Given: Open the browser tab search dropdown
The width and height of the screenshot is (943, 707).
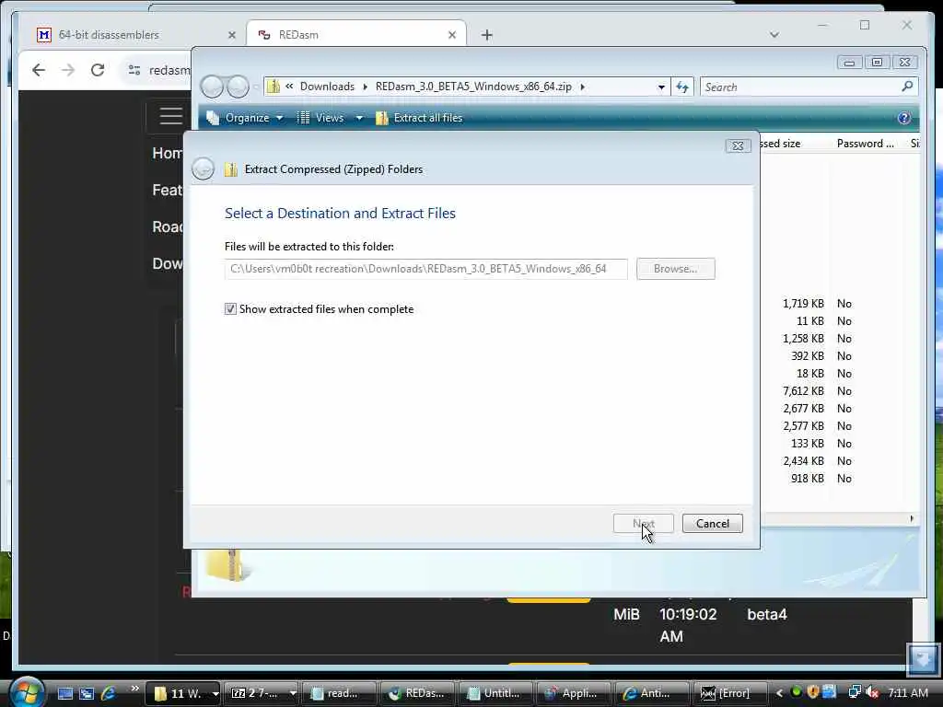Looking at the screenshot, I should pos(774,35).
